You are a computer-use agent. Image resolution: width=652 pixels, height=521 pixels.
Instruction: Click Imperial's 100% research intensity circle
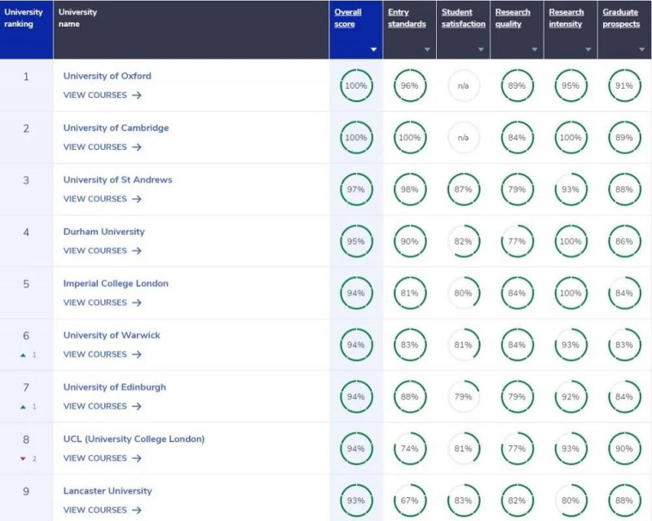coord(571,293)
